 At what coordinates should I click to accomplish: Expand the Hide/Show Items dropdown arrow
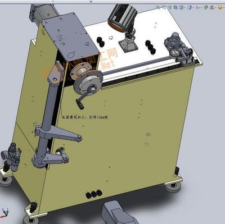[201, 8]
